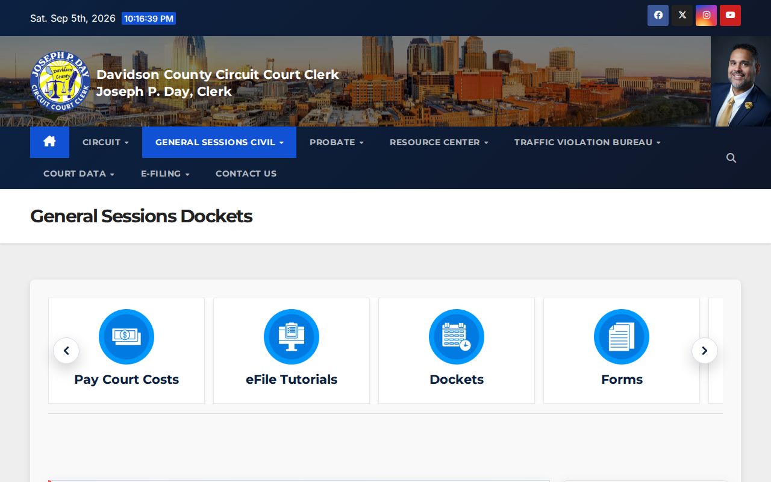Open the Forms document icon
Image resolution: width=771 pixels, height=482 pixels.
click(622, 337)
